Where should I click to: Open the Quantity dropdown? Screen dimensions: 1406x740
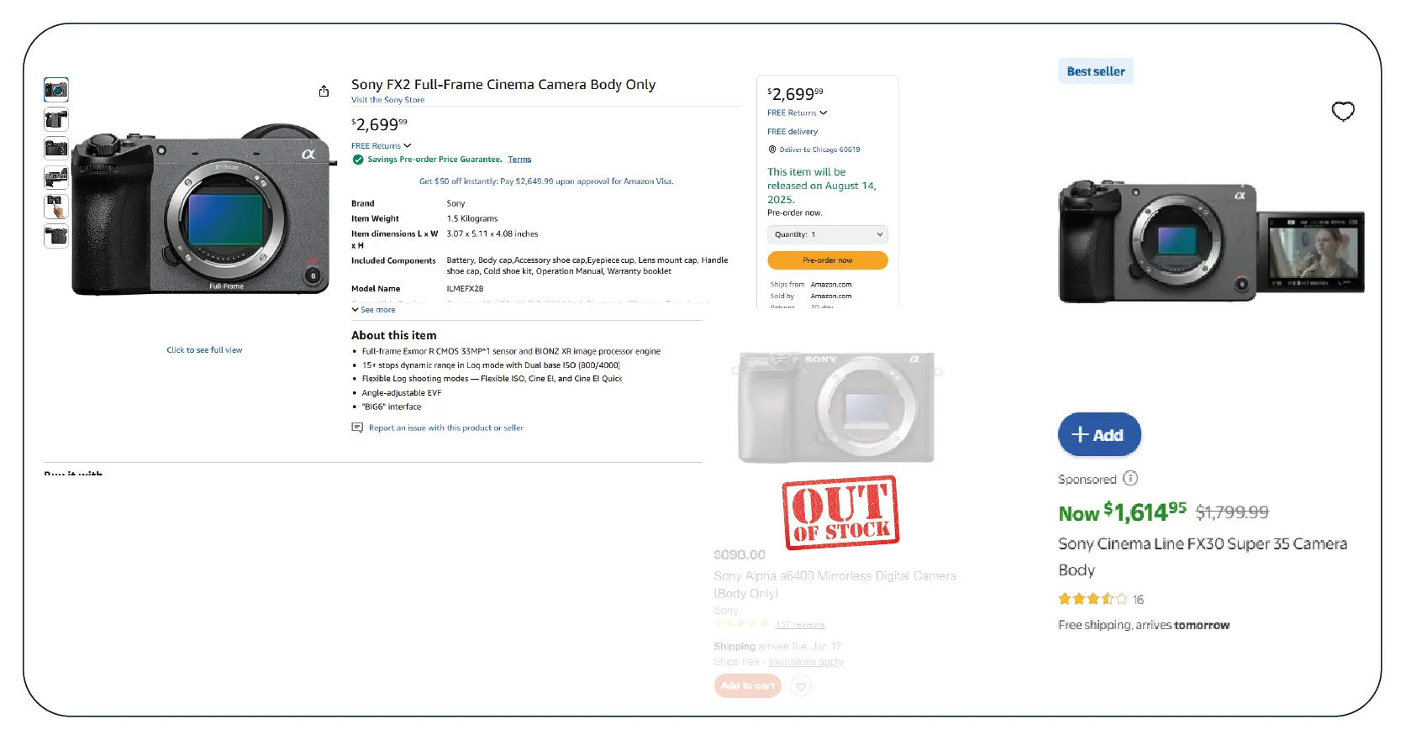point(827,234)
